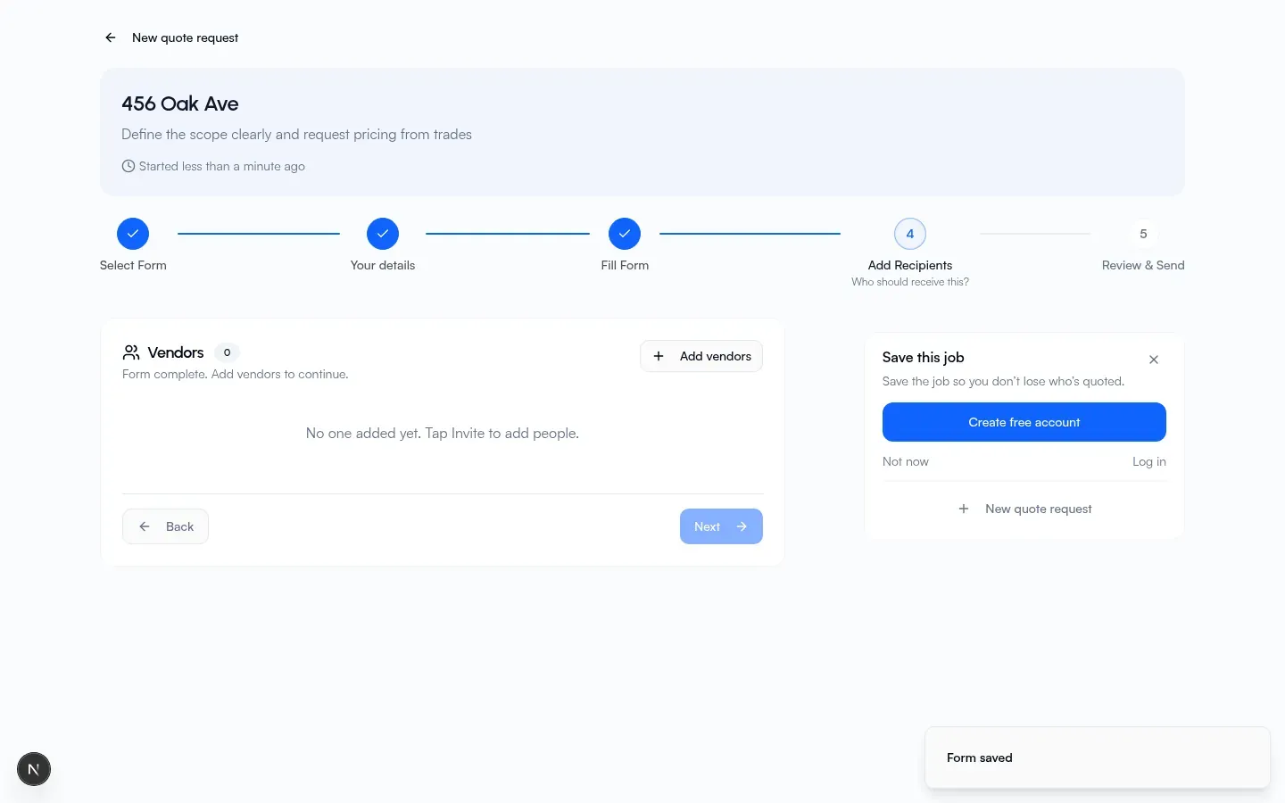Jump to step 5 Review & Send circle
This screenshot has height=803, width=1285.
[1143, 234]
